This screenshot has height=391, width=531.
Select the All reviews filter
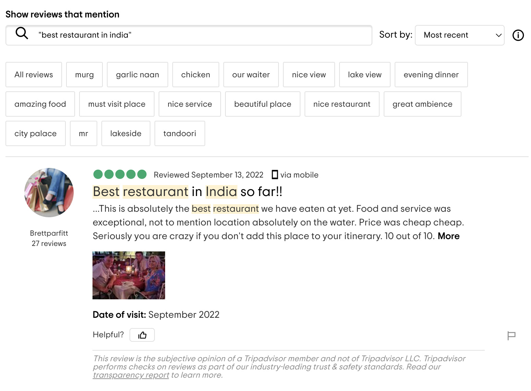(x=34, y=75)
